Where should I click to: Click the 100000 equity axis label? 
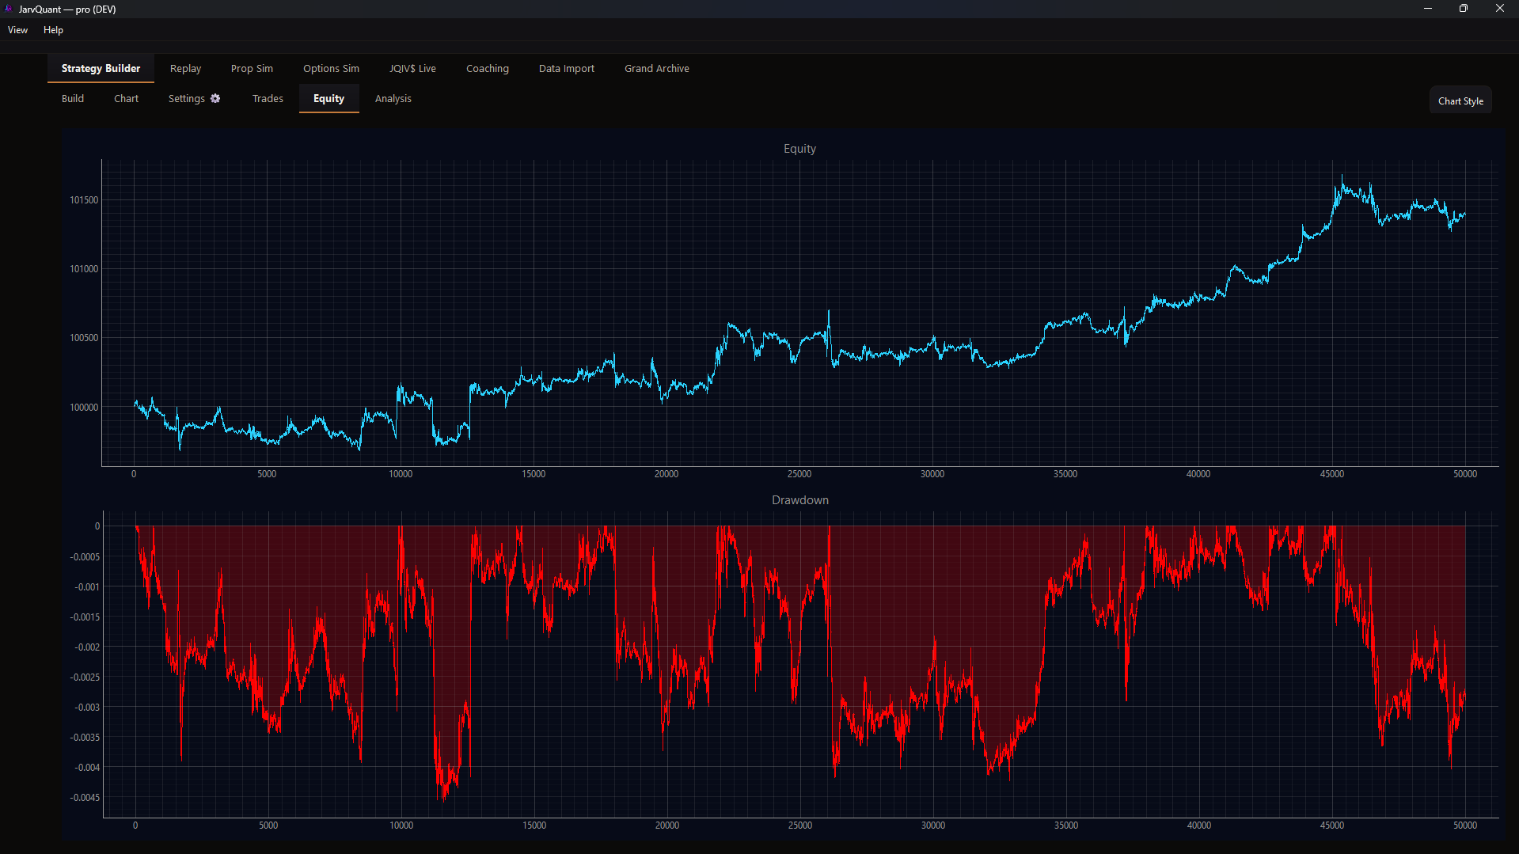coord(84,408)
